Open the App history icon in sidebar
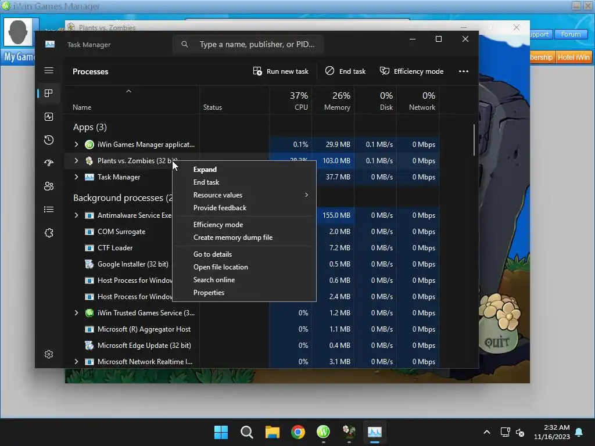Screen dimensions: 595x446 (x=49, y=140)
